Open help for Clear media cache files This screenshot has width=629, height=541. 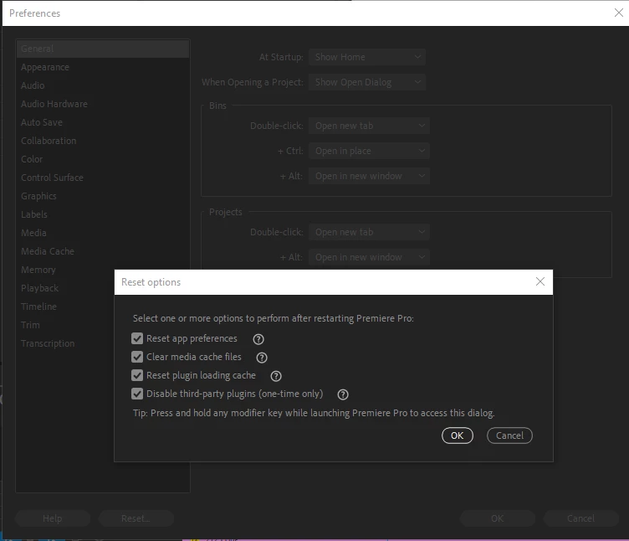pos(262,358)
